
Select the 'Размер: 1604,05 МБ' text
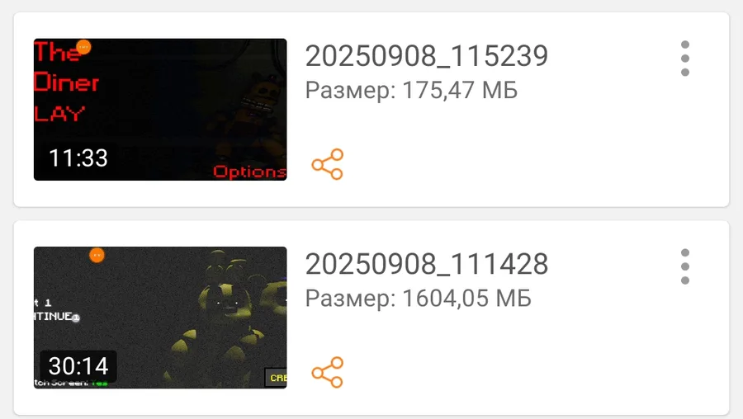tap(418, 299)
